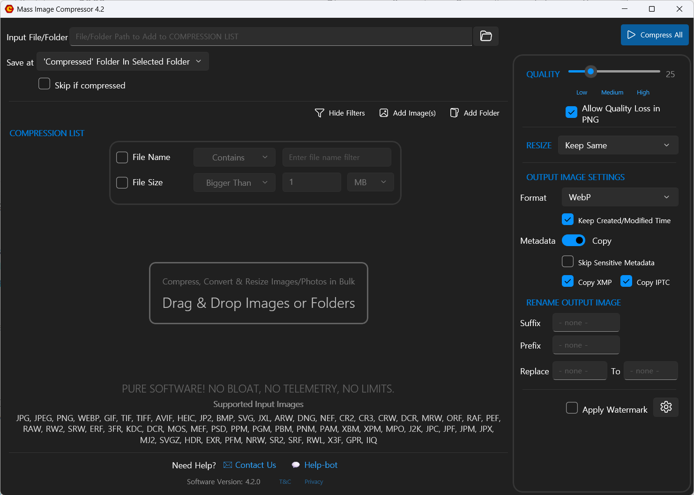Turn off the Metadata Copy toggle
The width and height of the screenshot is (694, 495).
574,240
